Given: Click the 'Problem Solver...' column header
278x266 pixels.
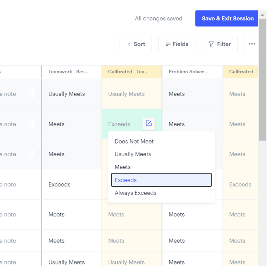Looking at the screenshot, I should coord(192,72).
